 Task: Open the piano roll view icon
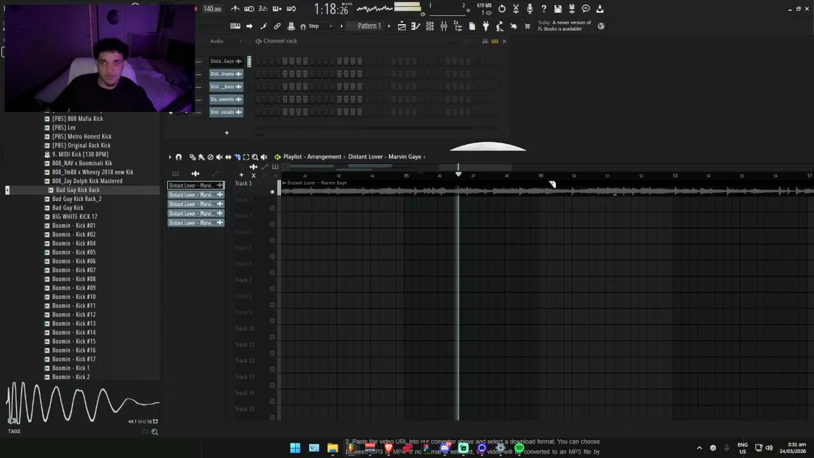[416, 26]
